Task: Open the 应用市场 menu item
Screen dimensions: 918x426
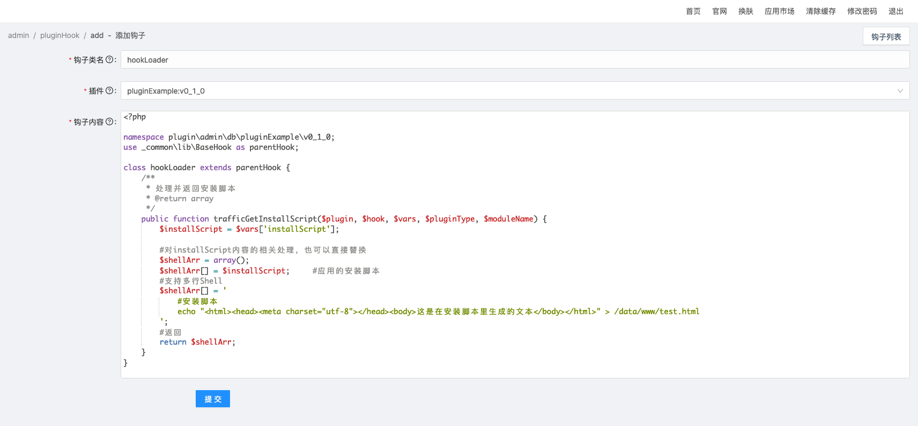Action: click(x=779, y=11)
